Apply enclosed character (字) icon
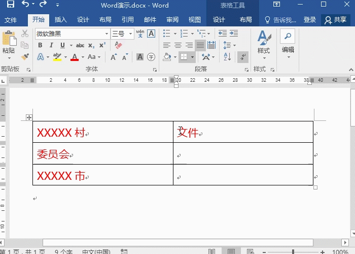 (x=151, y=57)
